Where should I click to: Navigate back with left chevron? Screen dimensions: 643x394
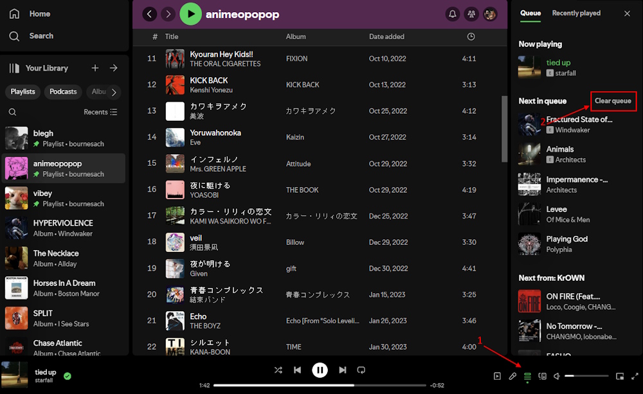pyautogui.click(x=149, y=14)
